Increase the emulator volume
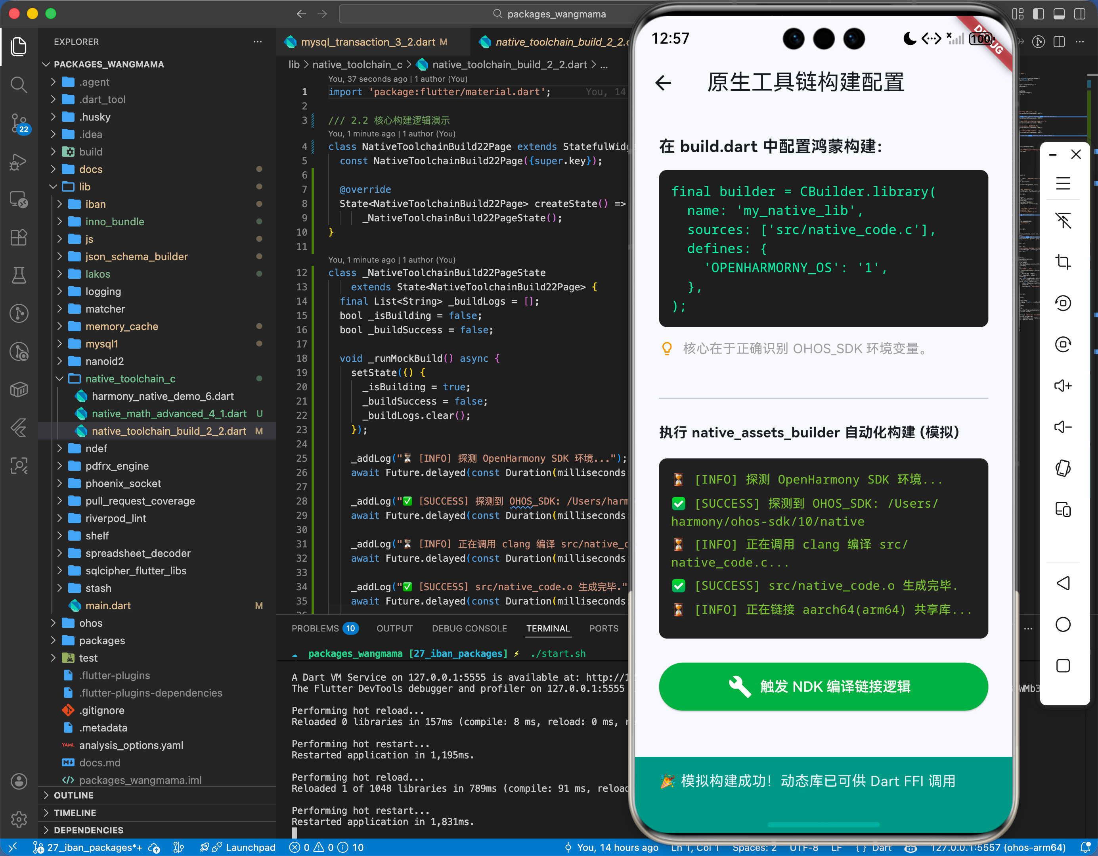Viewport: 1098px width, 856px height. (1063, 386)
